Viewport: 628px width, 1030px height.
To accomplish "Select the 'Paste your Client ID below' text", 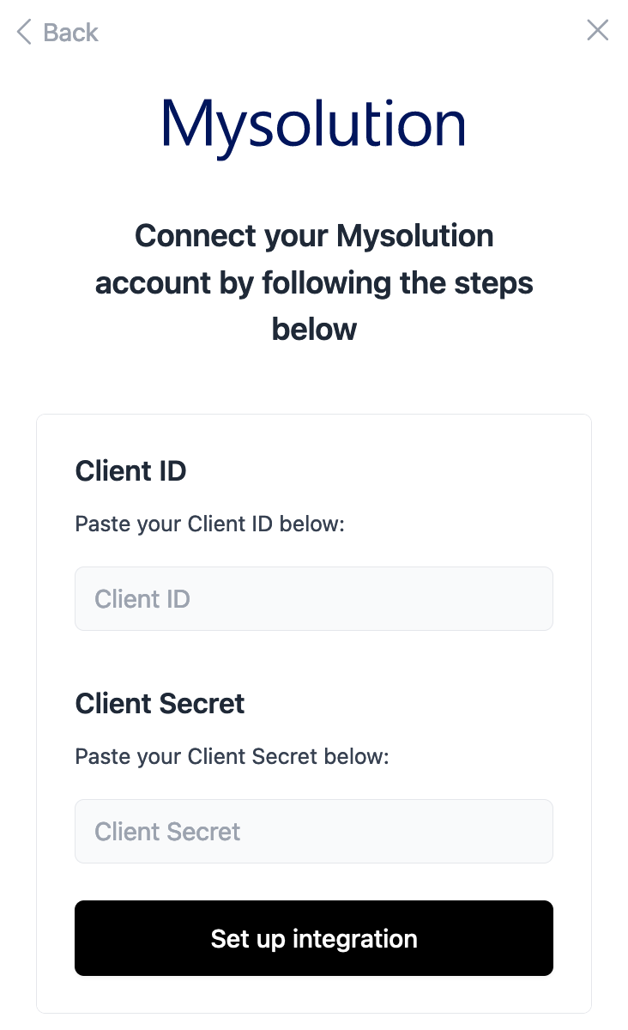I will click(x=209, y=524).
